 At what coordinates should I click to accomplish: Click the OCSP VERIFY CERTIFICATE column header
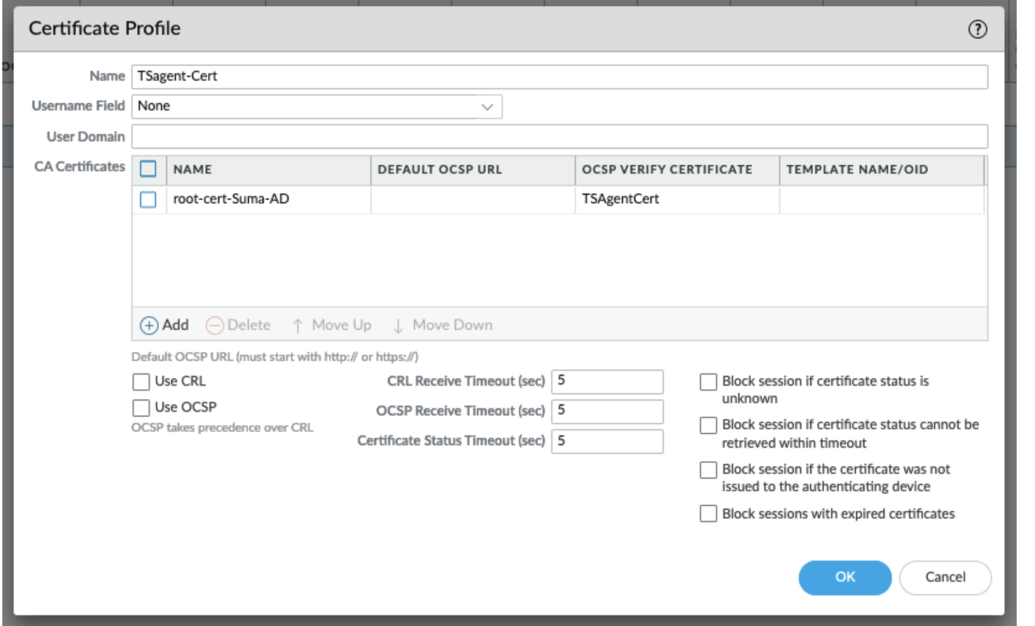coord(666,170)
